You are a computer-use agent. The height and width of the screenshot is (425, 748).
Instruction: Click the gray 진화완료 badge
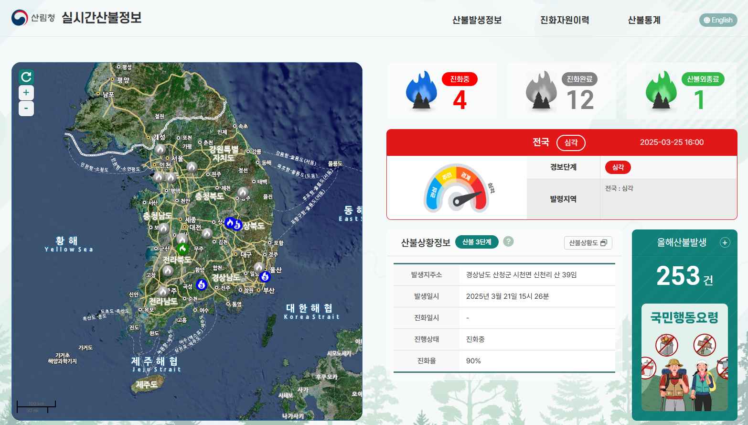(x=579, y=79)
